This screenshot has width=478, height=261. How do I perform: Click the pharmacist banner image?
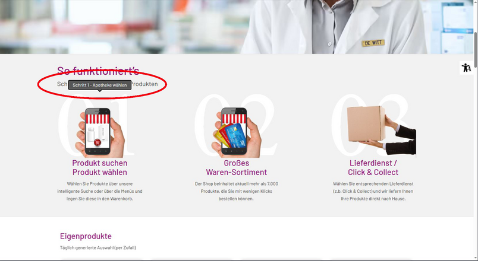pos(237,27)
